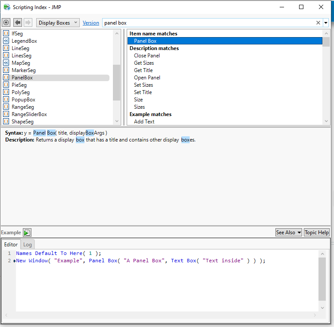Select PopupBox in the item list
Image resolution: width=334 pixels, height=327 pixels.
[x=23, y=100]
